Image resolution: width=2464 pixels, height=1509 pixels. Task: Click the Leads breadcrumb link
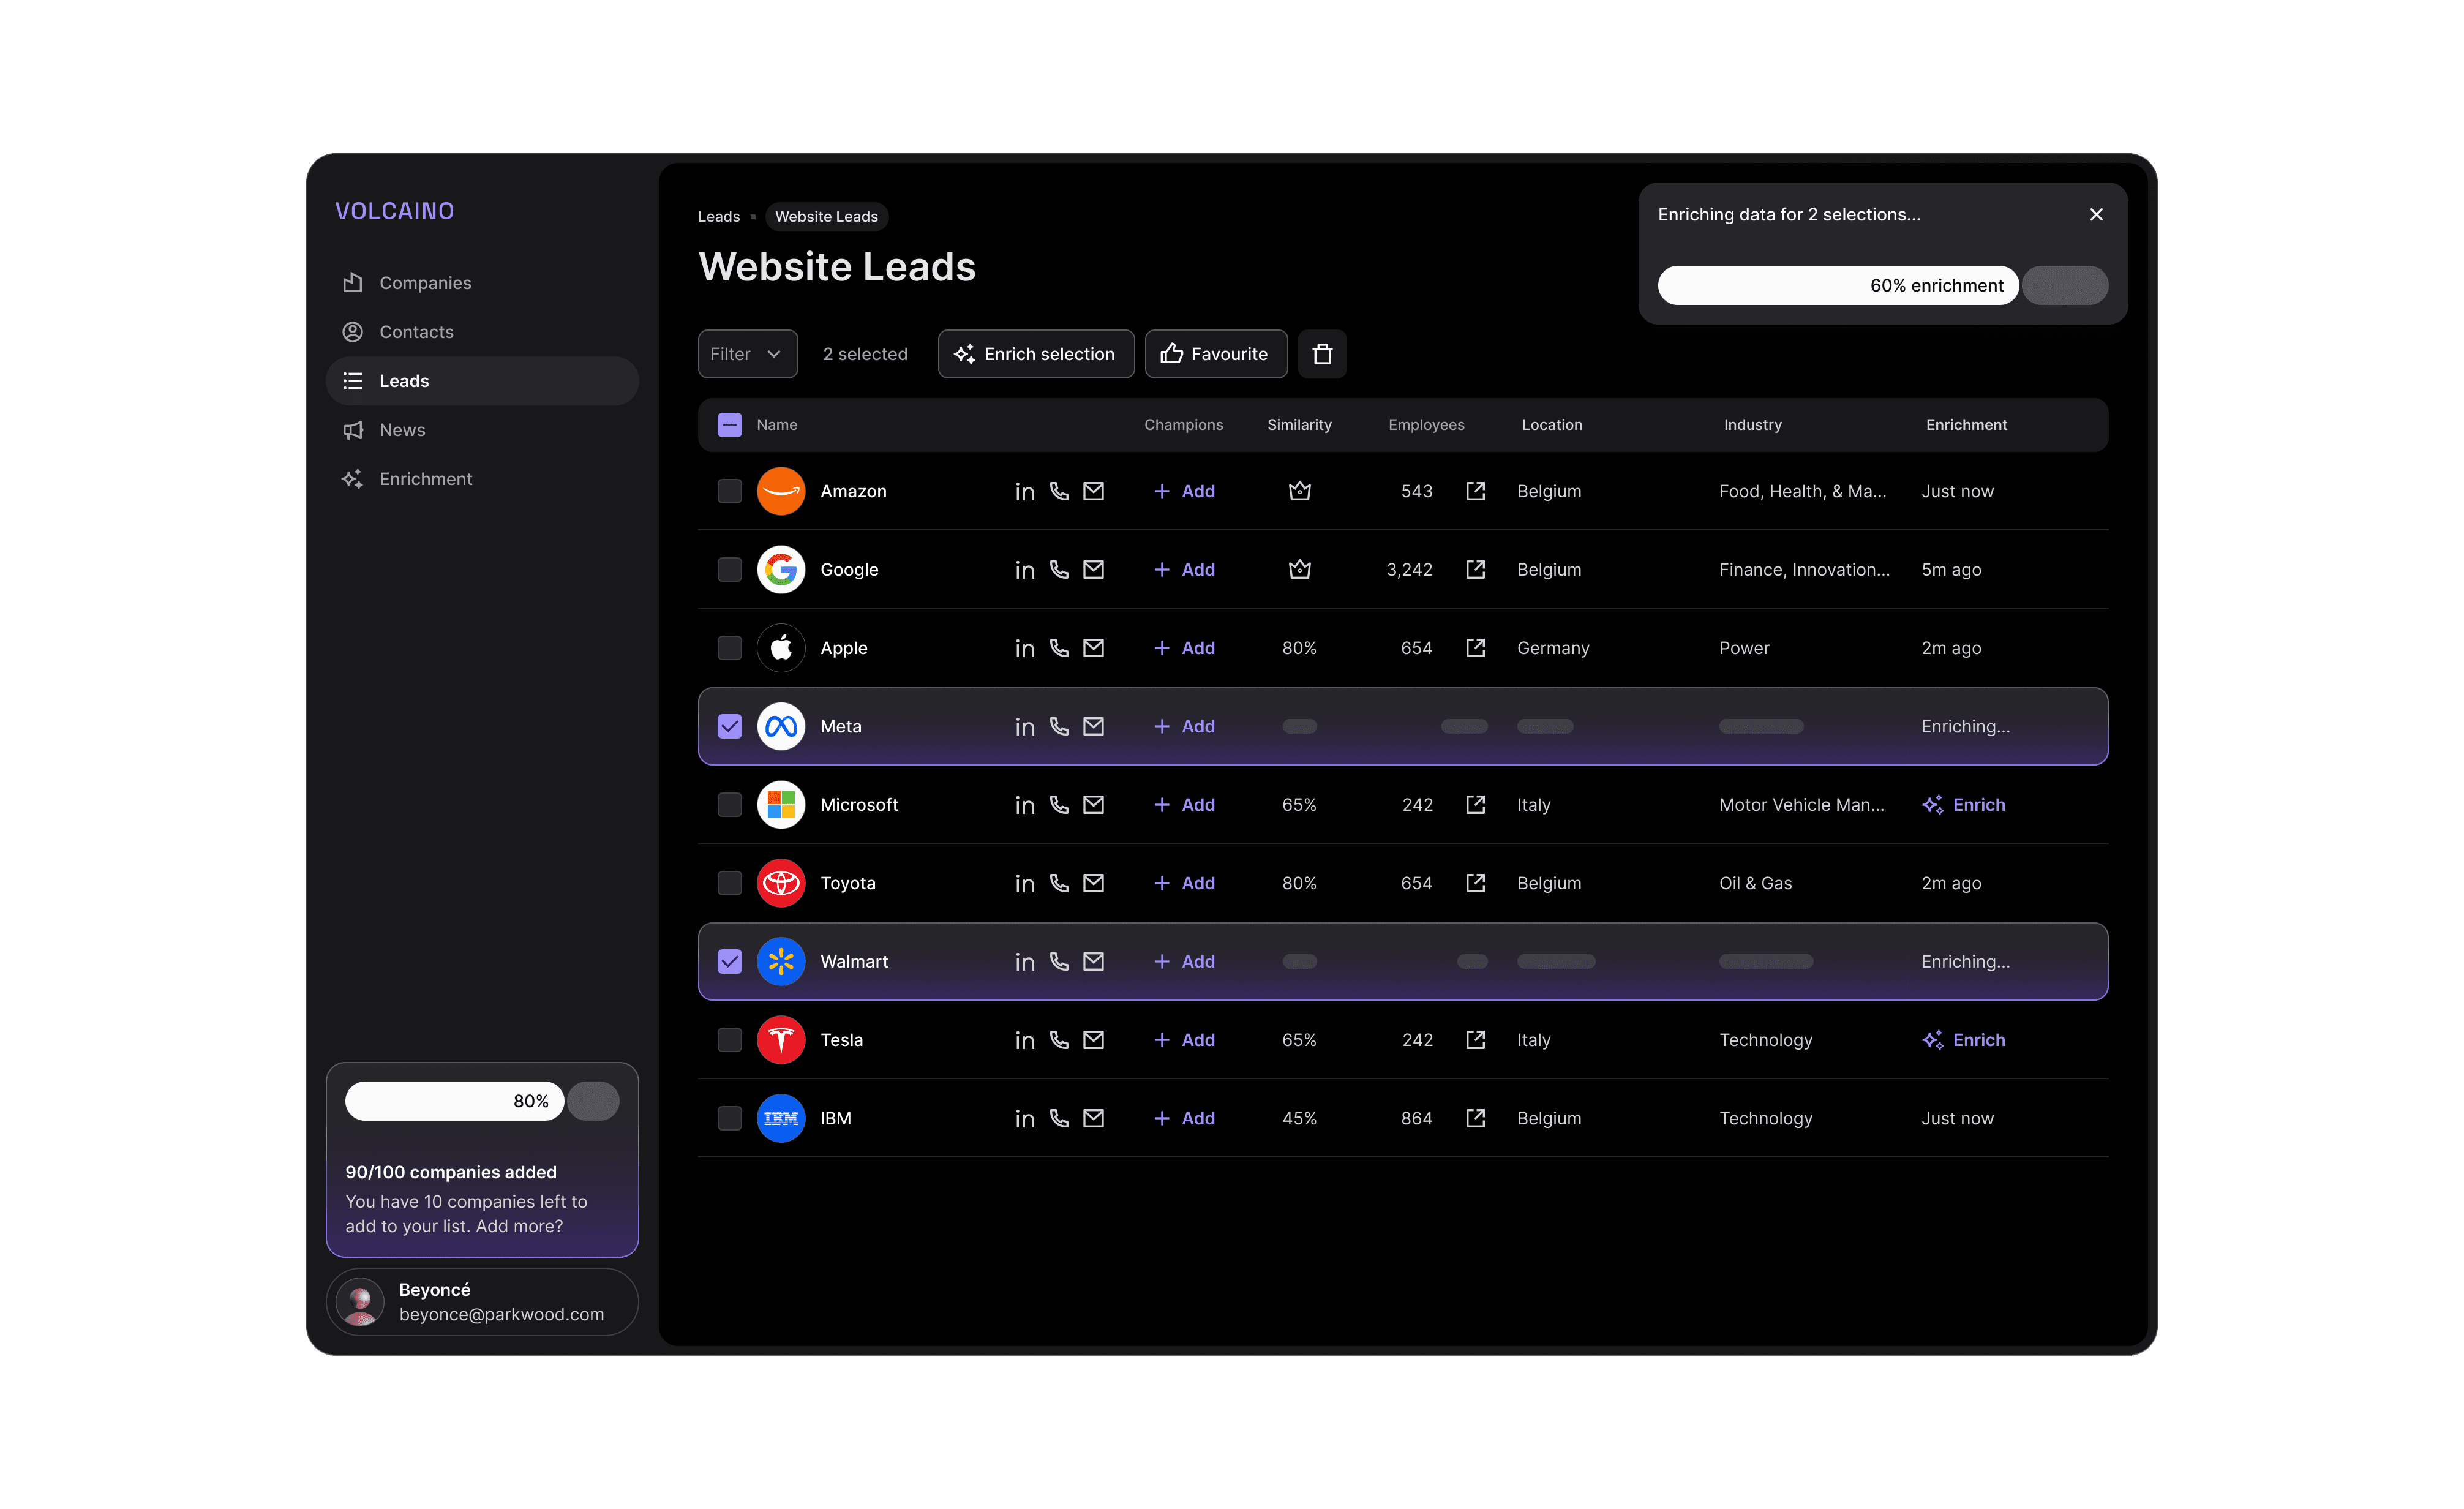click(x=718, y=217)
